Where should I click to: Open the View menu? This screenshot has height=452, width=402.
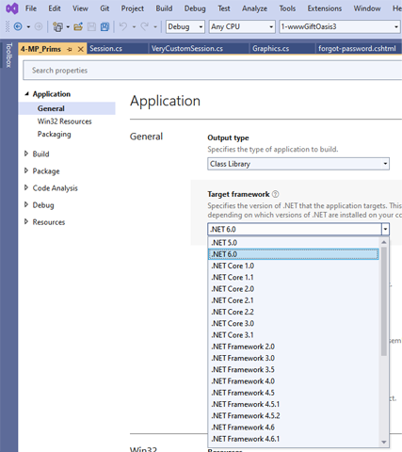(80, 8)
